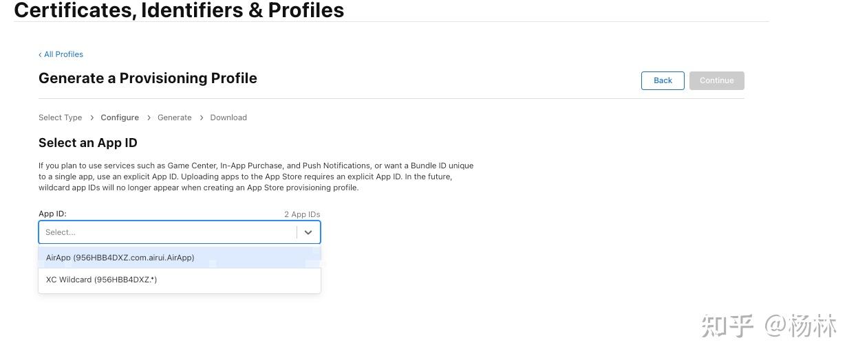This screenshot has height=360, width=858.
Task: Jump to the Generate breadcrumb step
Action: click(x=174, y=117)
